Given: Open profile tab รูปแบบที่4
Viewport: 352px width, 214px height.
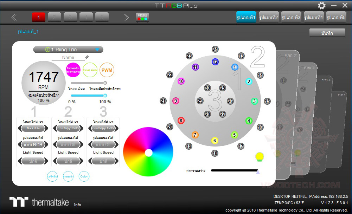Looking at the screenshot, I should 314,17.
